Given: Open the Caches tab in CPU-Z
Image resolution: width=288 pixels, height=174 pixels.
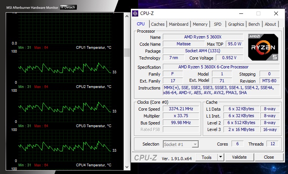Looking at the screenshot, I should point(157,24).
